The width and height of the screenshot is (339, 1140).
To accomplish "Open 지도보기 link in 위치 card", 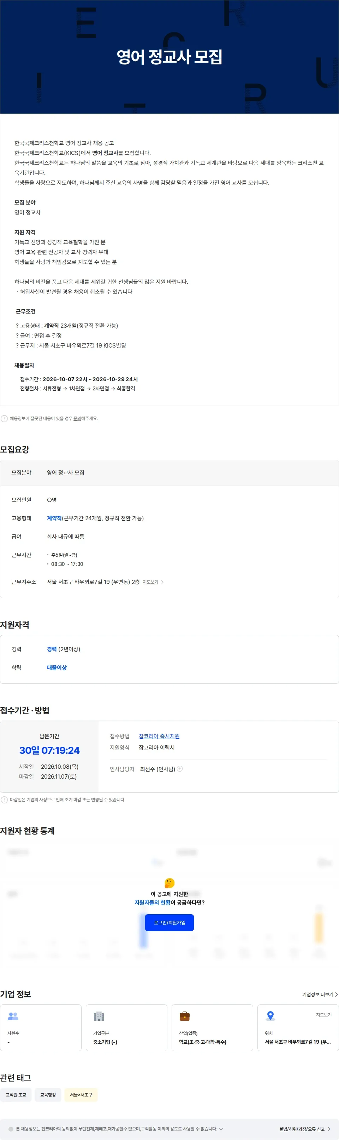I will click(x=323, y=1015).
